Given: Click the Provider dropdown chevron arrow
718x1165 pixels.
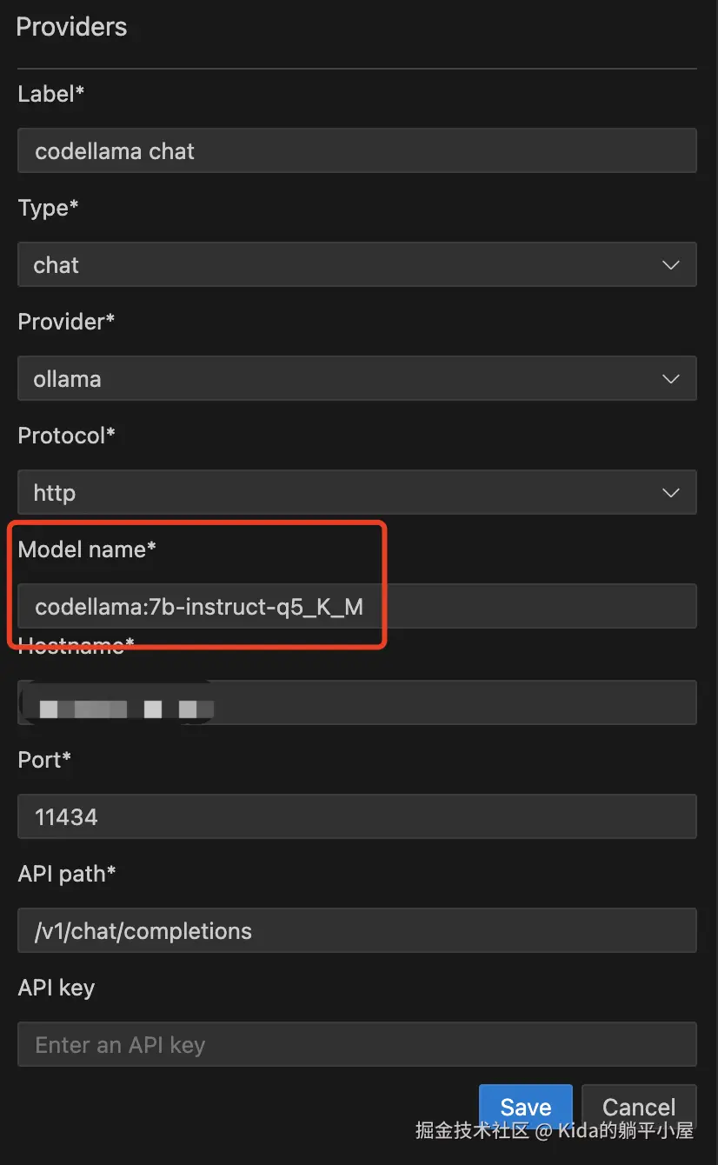Looking at the screenshot, I should (x=670, y=379).
